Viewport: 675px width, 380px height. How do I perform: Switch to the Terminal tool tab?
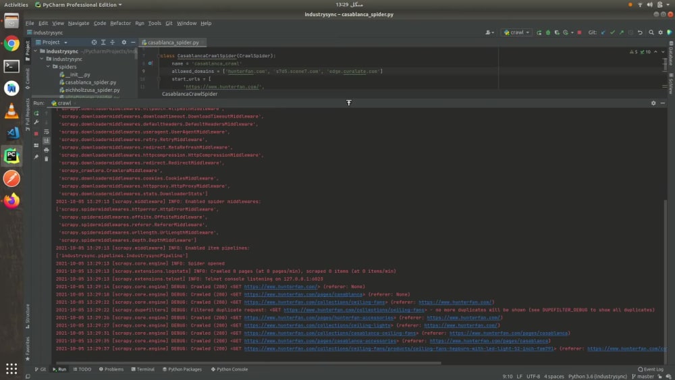[143, 369]
